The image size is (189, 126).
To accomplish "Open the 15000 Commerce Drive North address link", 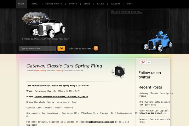I will 61,97.
